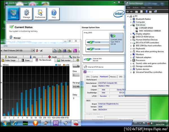This screenshot has height=132, width=169.
Task: Switch to the SPD tab in CPU-Z
Action: [x=121, y=77]
